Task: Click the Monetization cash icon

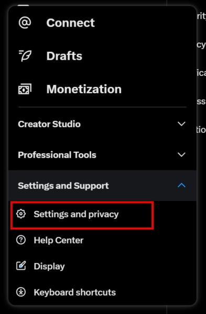Action: (25, 89)
